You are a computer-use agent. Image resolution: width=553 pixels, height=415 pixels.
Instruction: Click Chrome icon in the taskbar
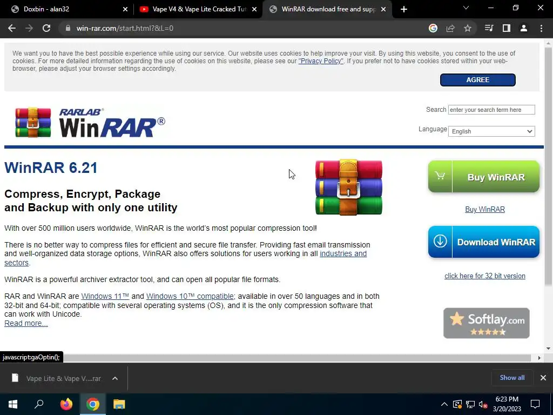click(93, 404)
